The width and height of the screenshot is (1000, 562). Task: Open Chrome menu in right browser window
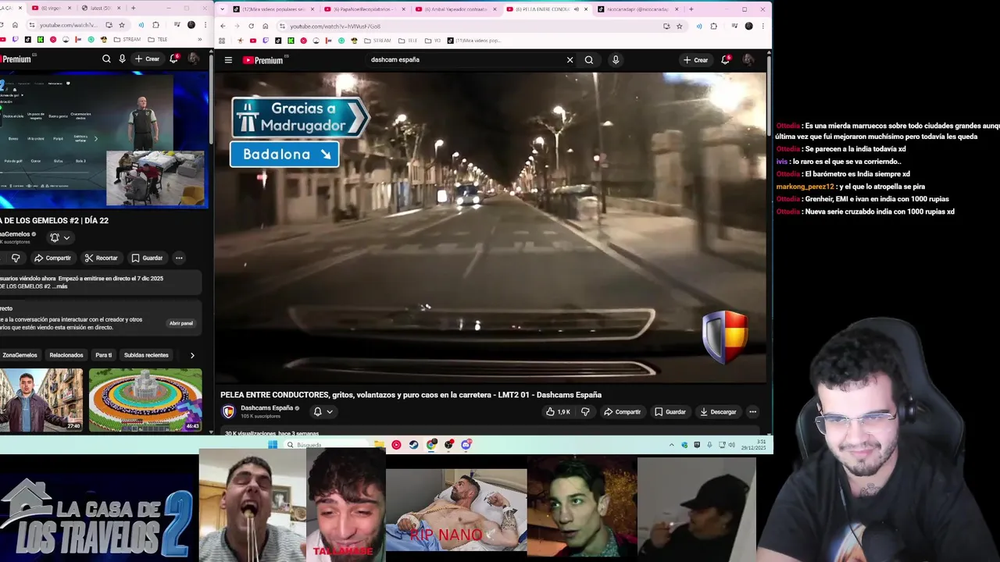762,26
